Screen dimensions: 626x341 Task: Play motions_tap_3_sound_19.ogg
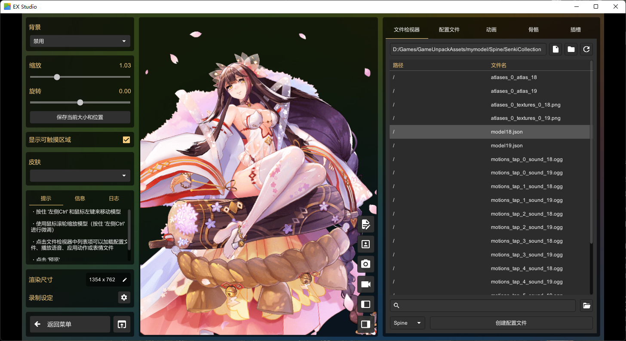pyautogui.click(x=490, y=255)
